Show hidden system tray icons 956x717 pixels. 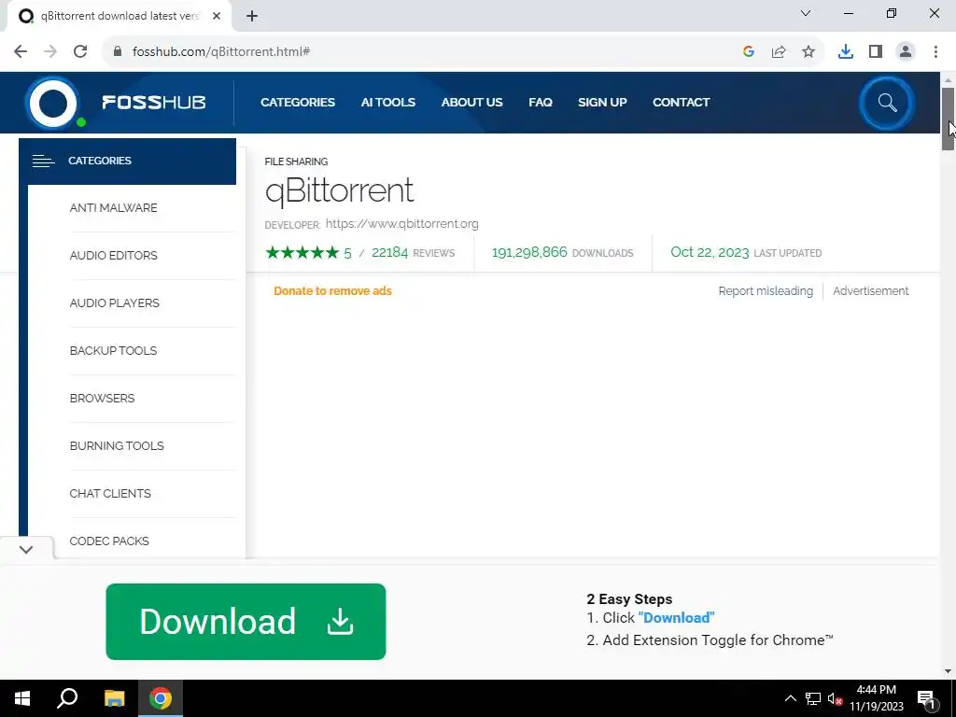click(790, 698)
